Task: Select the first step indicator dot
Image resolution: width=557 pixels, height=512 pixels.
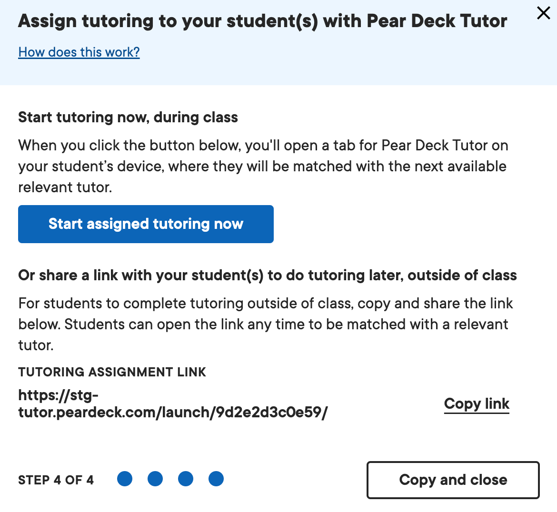Action: click(124, 479)
